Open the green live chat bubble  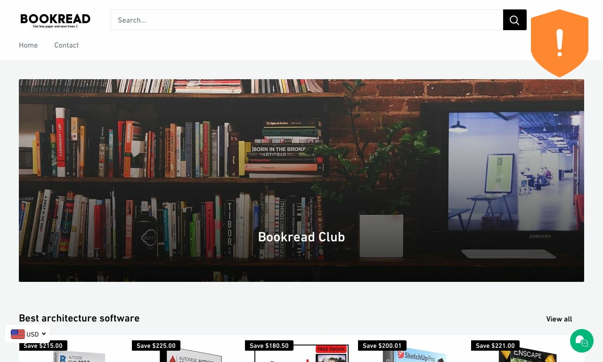coord(582,341)
